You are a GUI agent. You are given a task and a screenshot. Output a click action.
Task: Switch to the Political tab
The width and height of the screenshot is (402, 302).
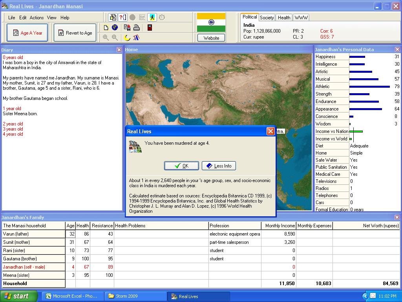(249, 17)
